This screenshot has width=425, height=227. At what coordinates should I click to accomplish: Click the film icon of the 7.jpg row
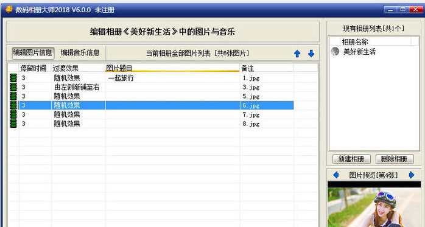(13, 114)
